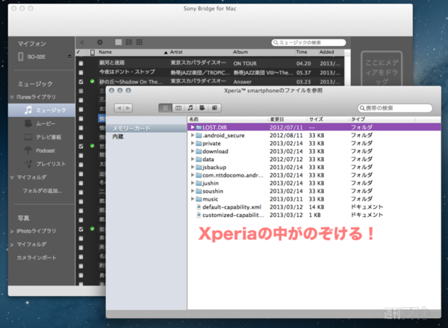Expand the LOST.DIR folder
The image size is (448, 328).
[x=193, y=127]
